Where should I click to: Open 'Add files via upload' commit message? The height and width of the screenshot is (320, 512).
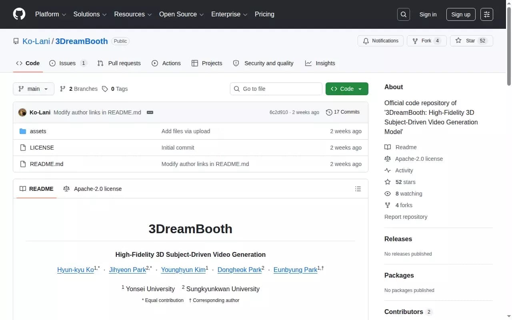(x=186, y=131)
